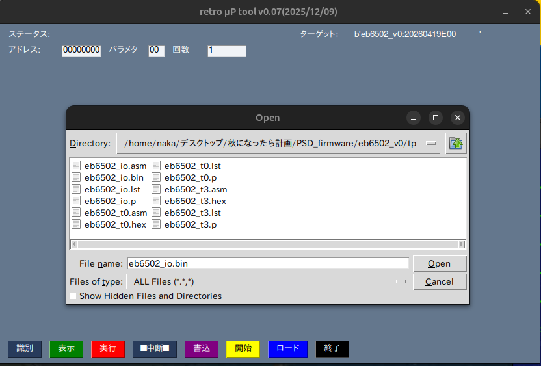Minimize the retro µP tool window
The image size is (541, 366).
(x=506, y=12)
